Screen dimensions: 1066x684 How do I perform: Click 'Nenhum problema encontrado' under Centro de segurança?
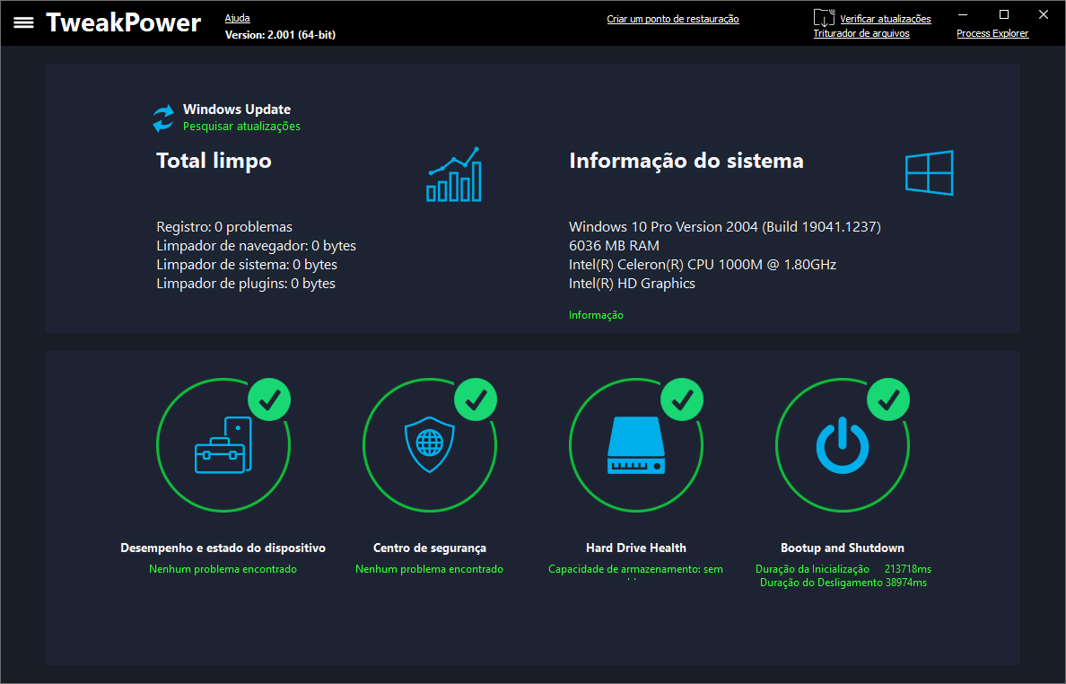429,569
